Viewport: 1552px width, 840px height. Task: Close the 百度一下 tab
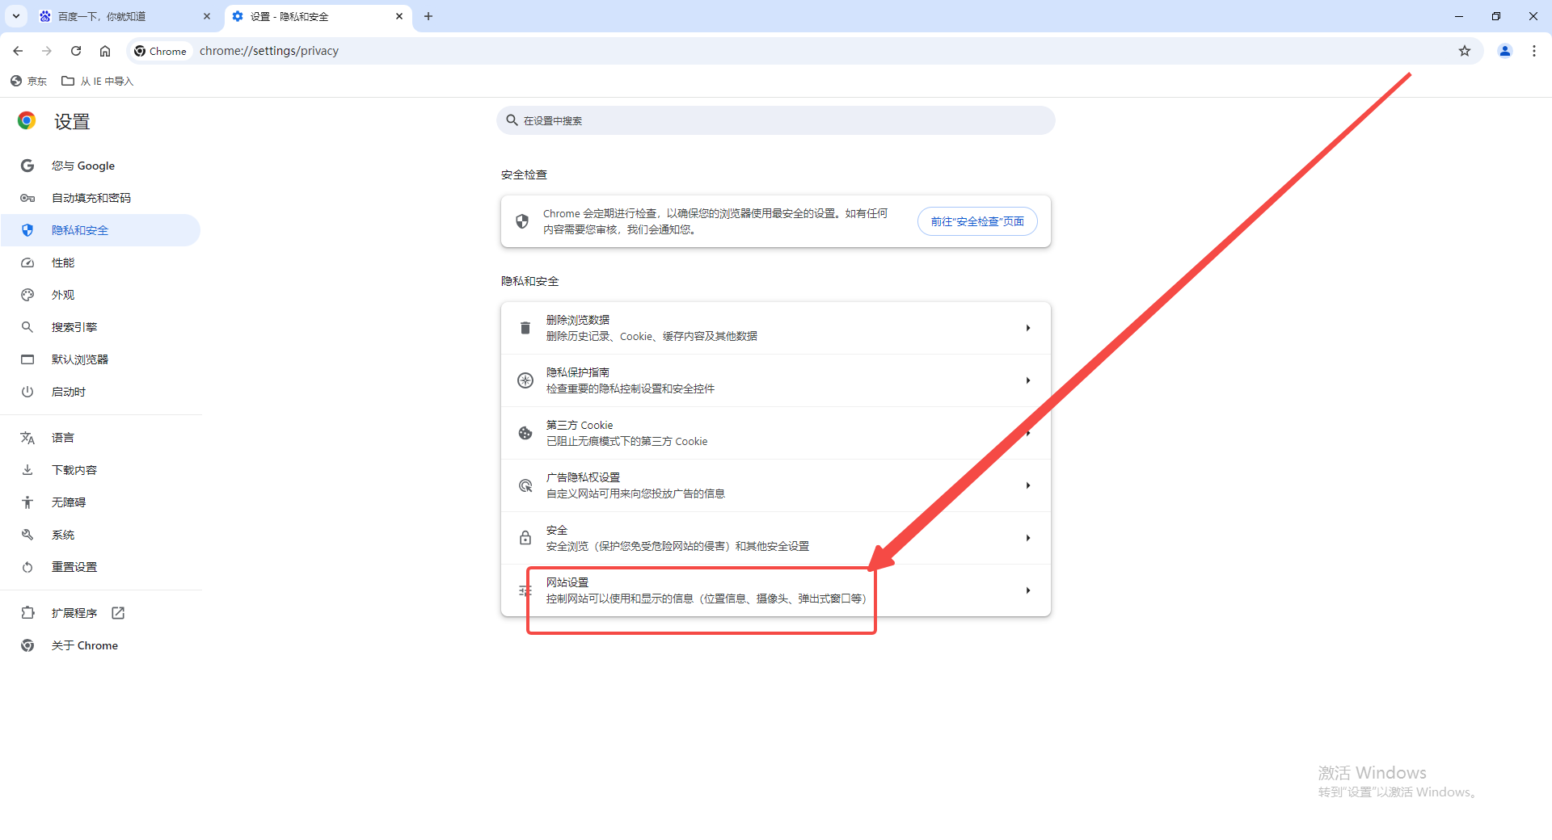(207, 16)
